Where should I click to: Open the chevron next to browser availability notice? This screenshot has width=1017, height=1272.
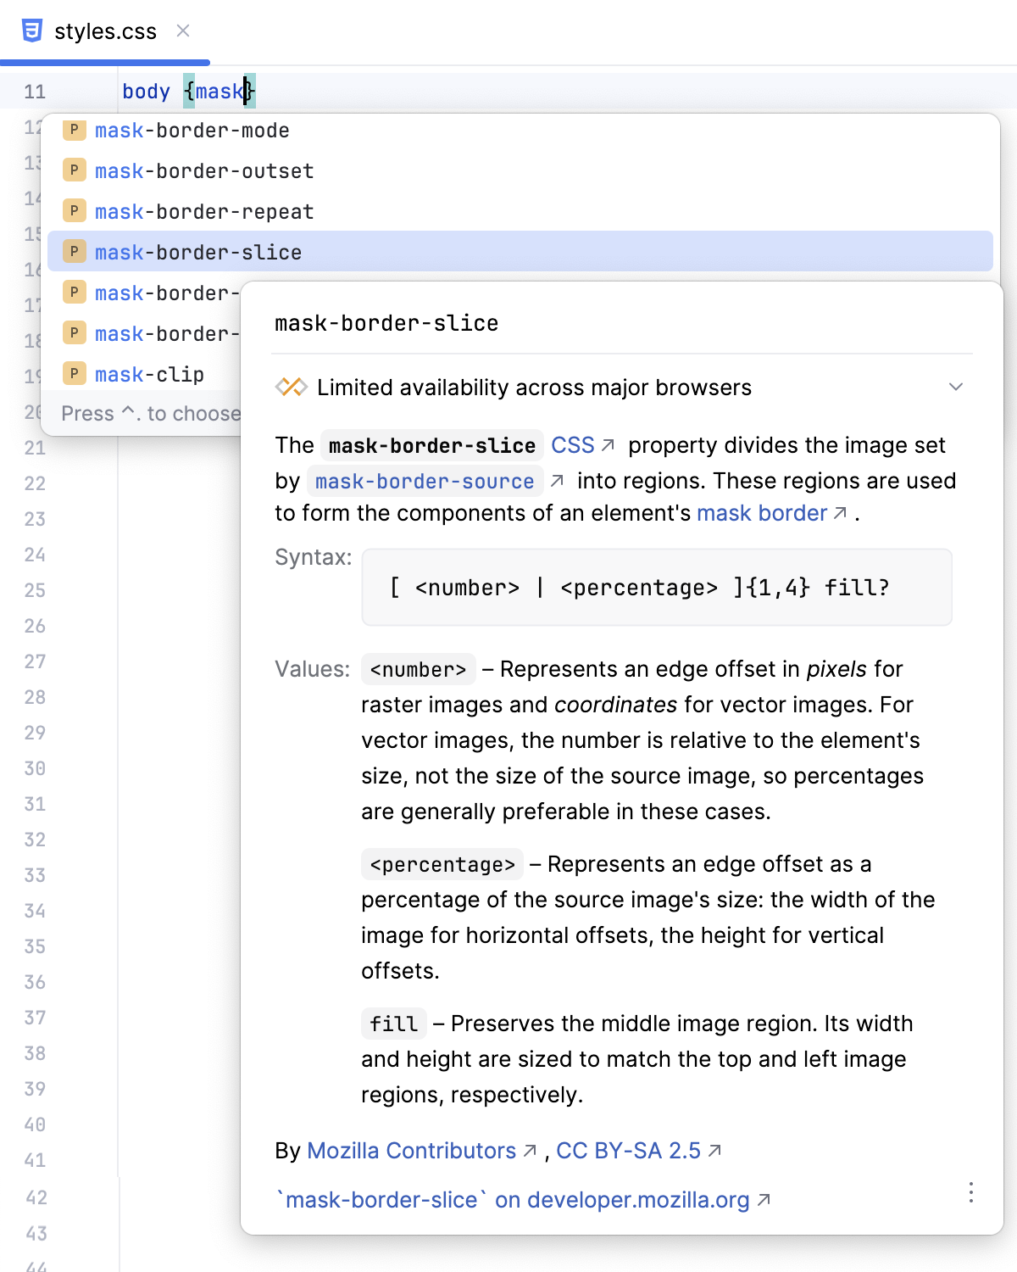(956, 387)
